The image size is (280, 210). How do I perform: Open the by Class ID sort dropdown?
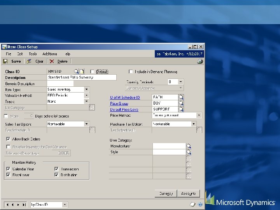click(65, 205)
